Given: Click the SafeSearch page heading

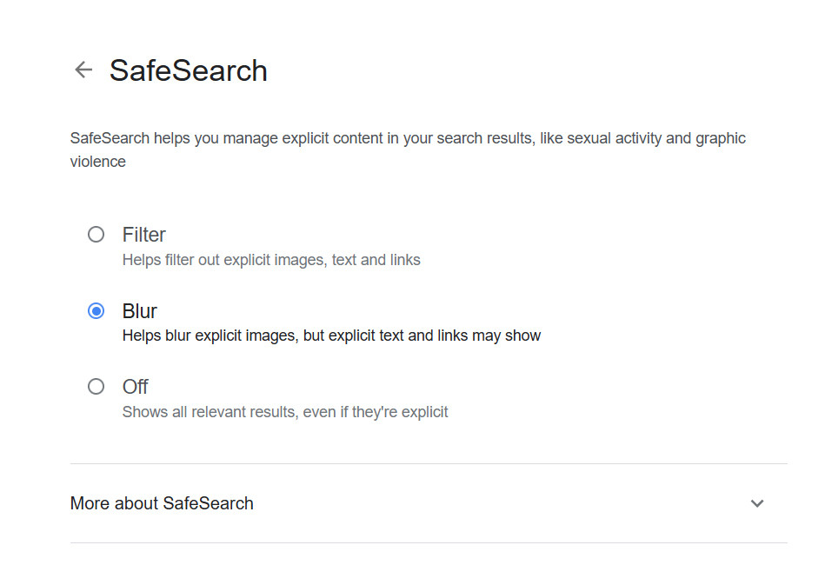Looking at the screenshot, I should tap(189, 71).
